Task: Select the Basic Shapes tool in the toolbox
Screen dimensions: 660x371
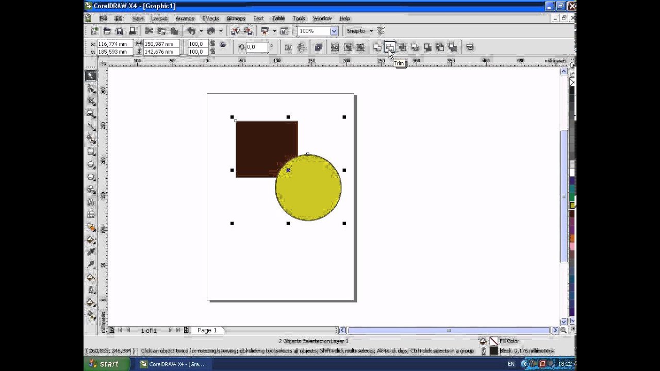Action: (91, 190)
